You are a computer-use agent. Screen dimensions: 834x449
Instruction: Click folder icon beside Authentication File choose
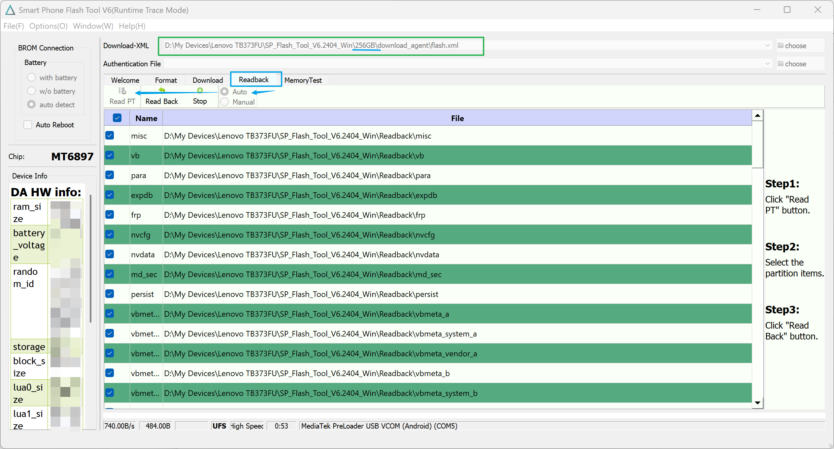point(781,64)
